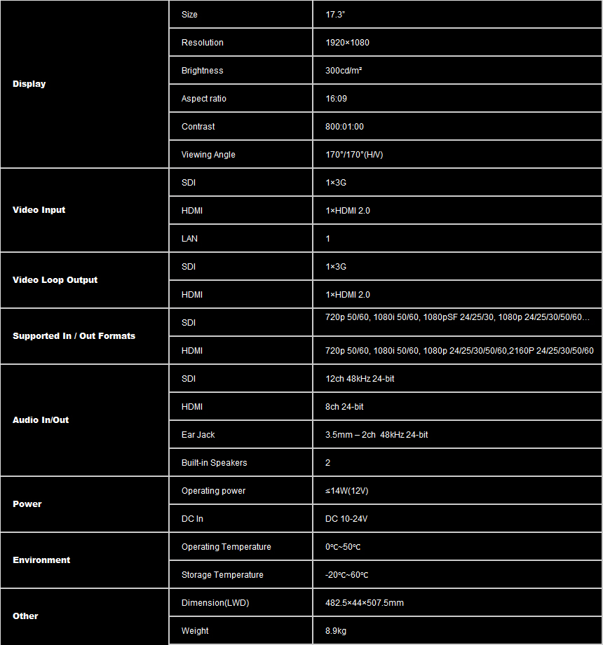Select the Video Input category heading
Image resolution: width=603 pixels, height=645 pixels.
pyautogui.click(x=39, y=210)
